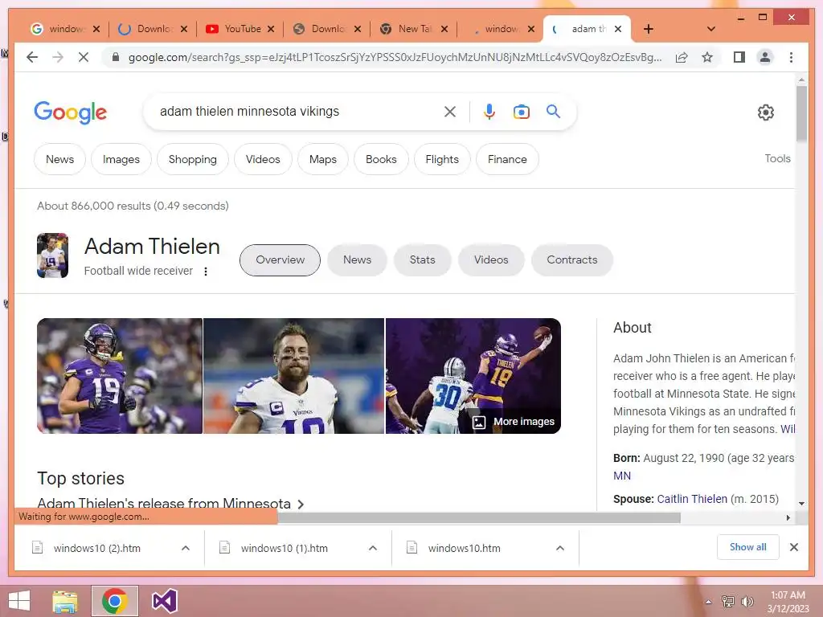The image size is (823, 617).
Task: Go to Google homepage via logo
Action: pyautogui.click(x=71, y=112)
